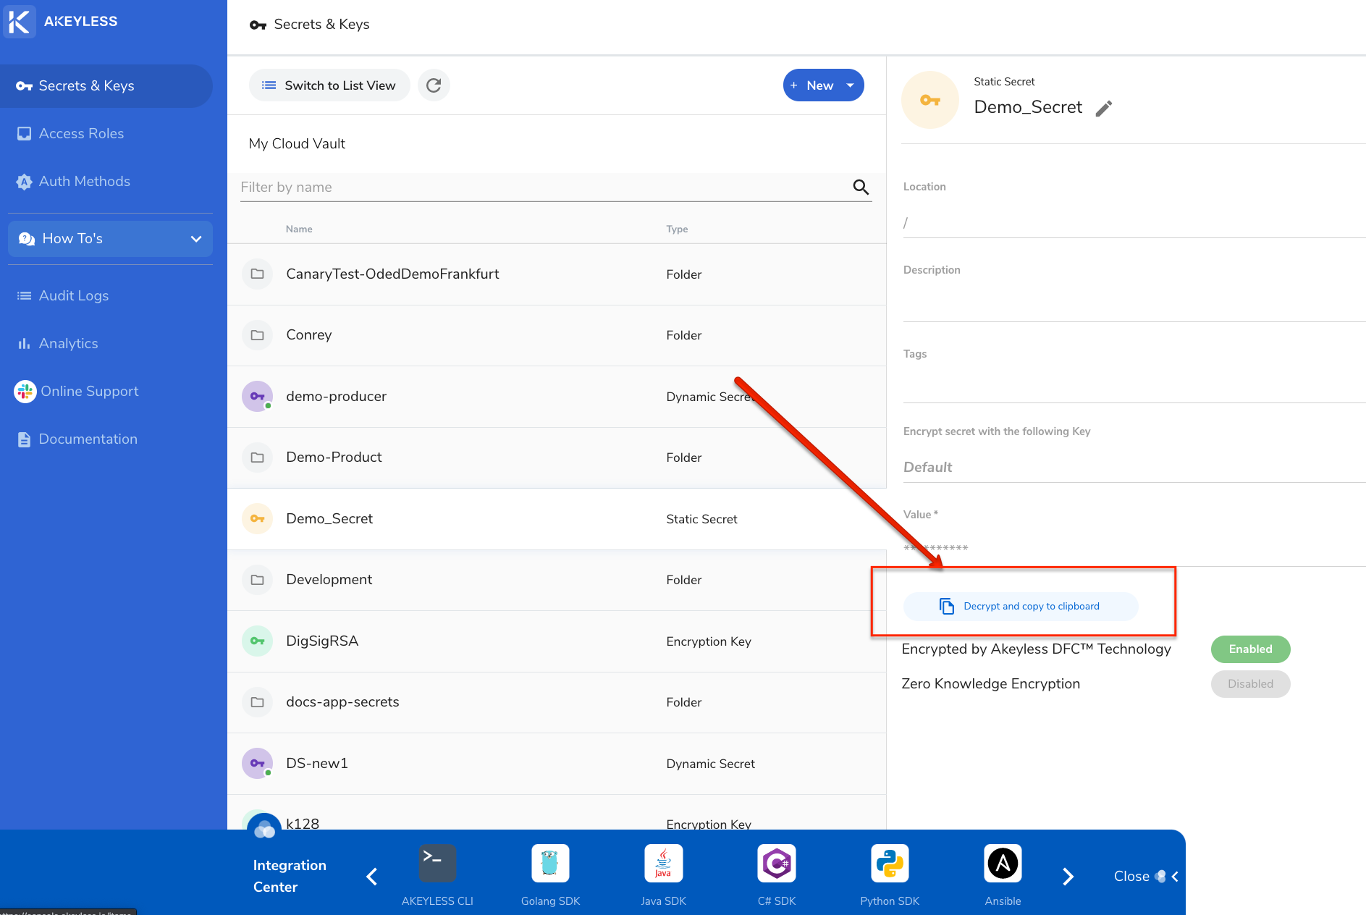Click DigSigRSA encryption key icon

[257, 641]
